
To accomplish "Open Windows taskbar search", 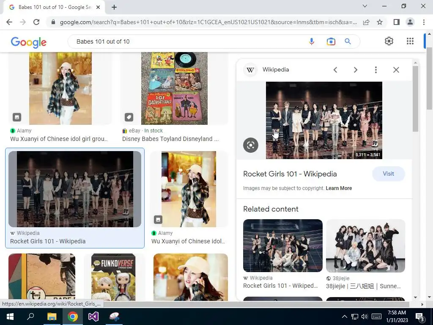I will point(30,317).
